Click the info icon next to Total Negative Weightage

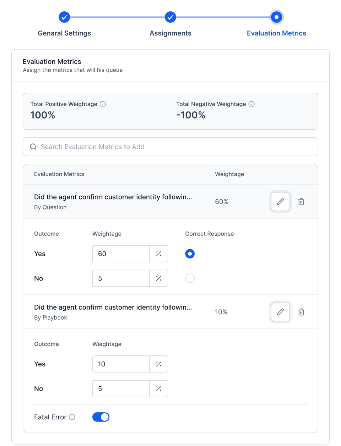(x=251, y=104)
